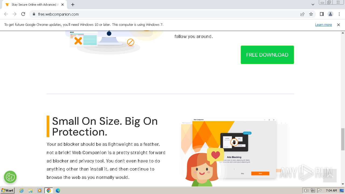Viewport: 345px width, 194px height.
Task: Launch Internet Explorer from taskbar
Action: click(x=22, y=190)
